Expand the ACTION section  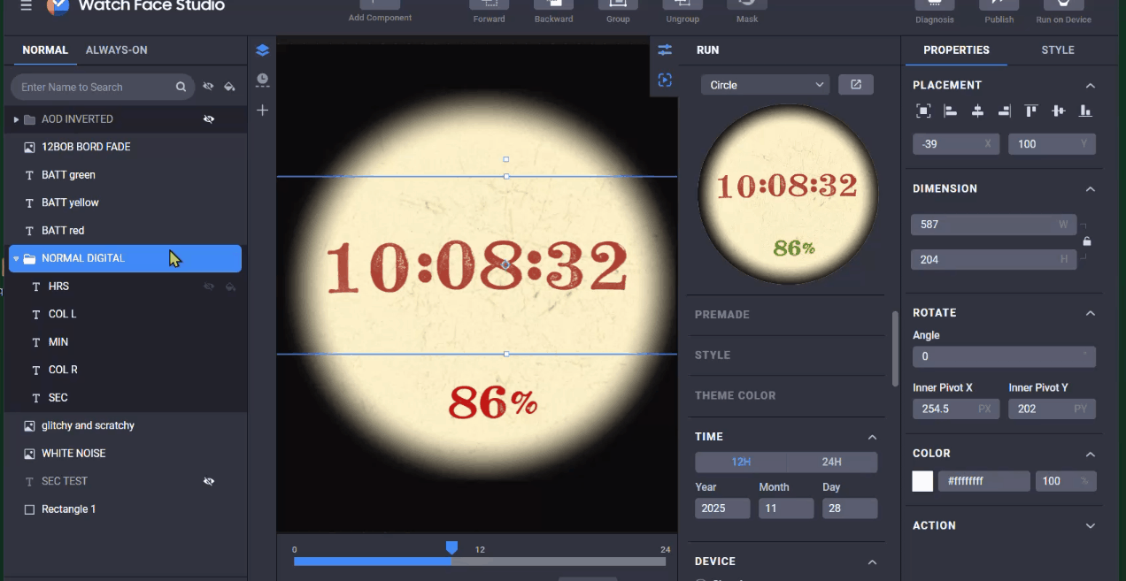pos(1090,525)
